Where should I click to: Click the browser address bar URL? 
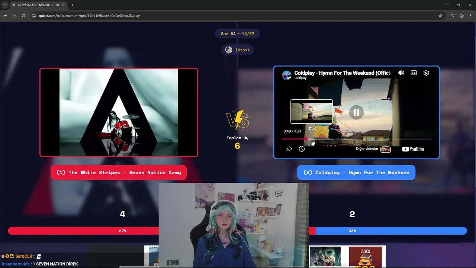pyautogui.click(x=89, y=16)
